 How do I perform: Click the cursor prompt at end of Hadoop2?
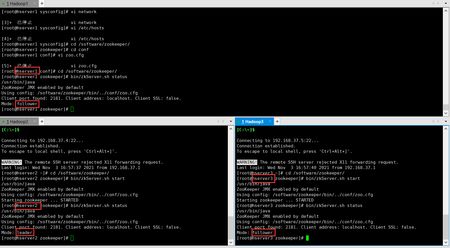[72, 238]
